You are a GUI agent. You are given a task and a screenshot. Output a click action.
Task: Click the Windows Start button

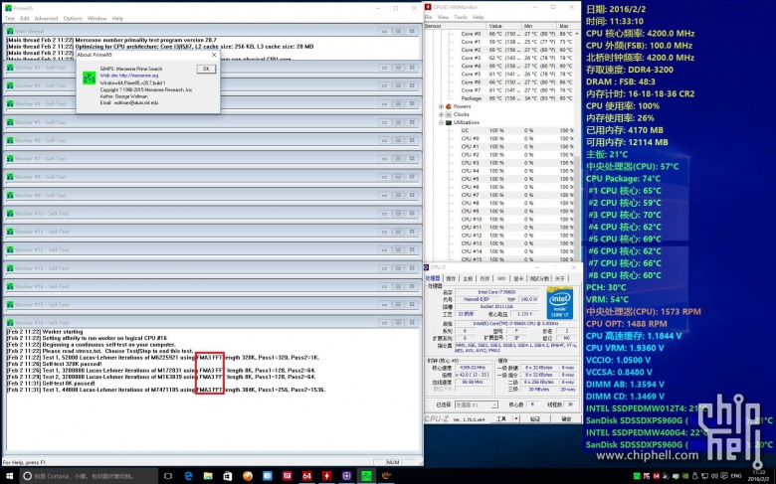(9, 476)
